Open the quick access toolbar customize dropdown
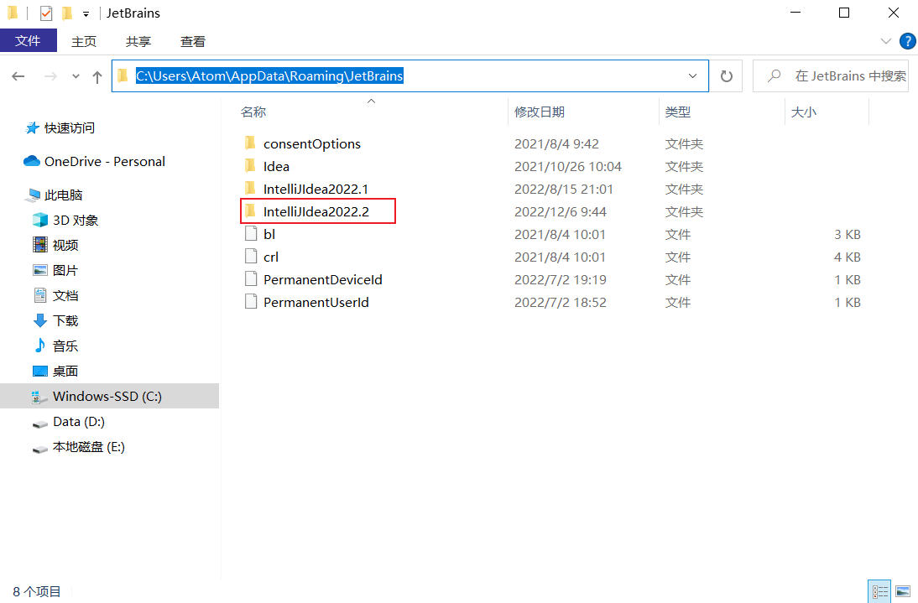The height and width of the screenshot is (603, 918). pos(86,13)
